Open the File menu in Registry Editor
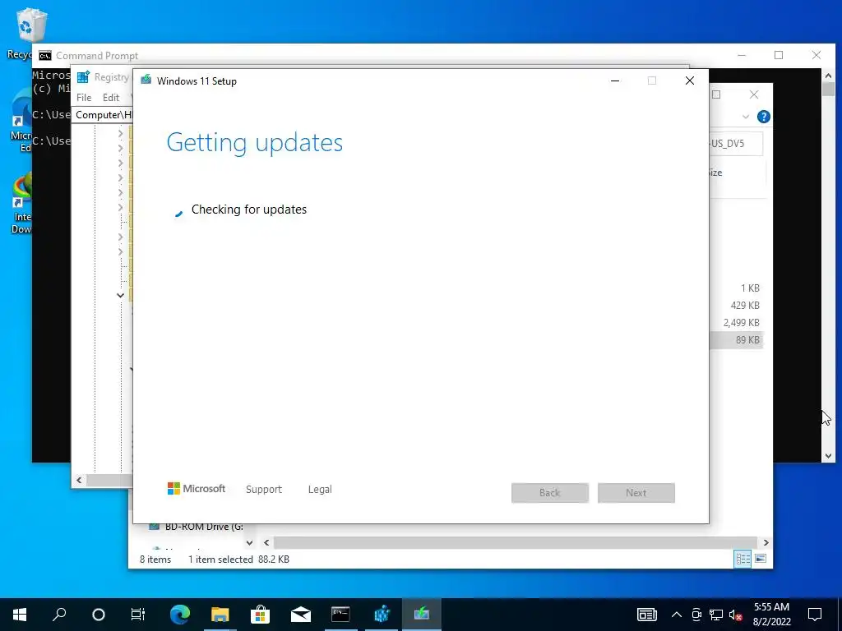This screenshot has height=631, width=842. (84, 98)
